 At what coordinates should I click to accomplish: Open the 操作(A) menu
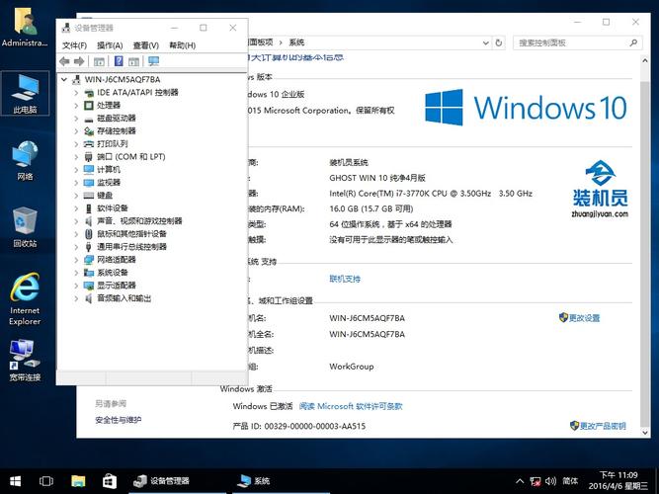pyautogui.click(x=110, y=45)
